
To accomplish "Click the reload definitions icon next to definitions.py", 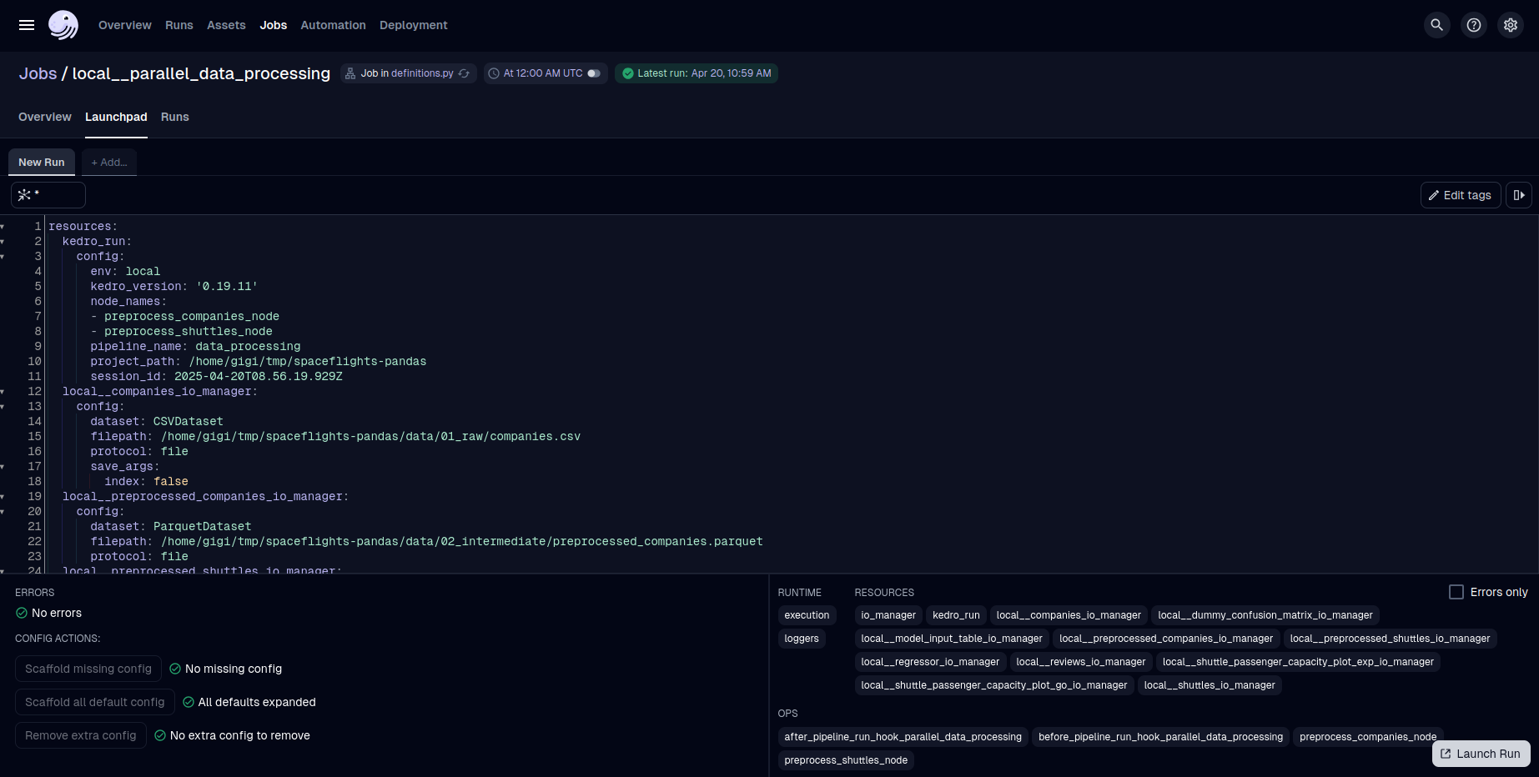I will coord(465,73).
